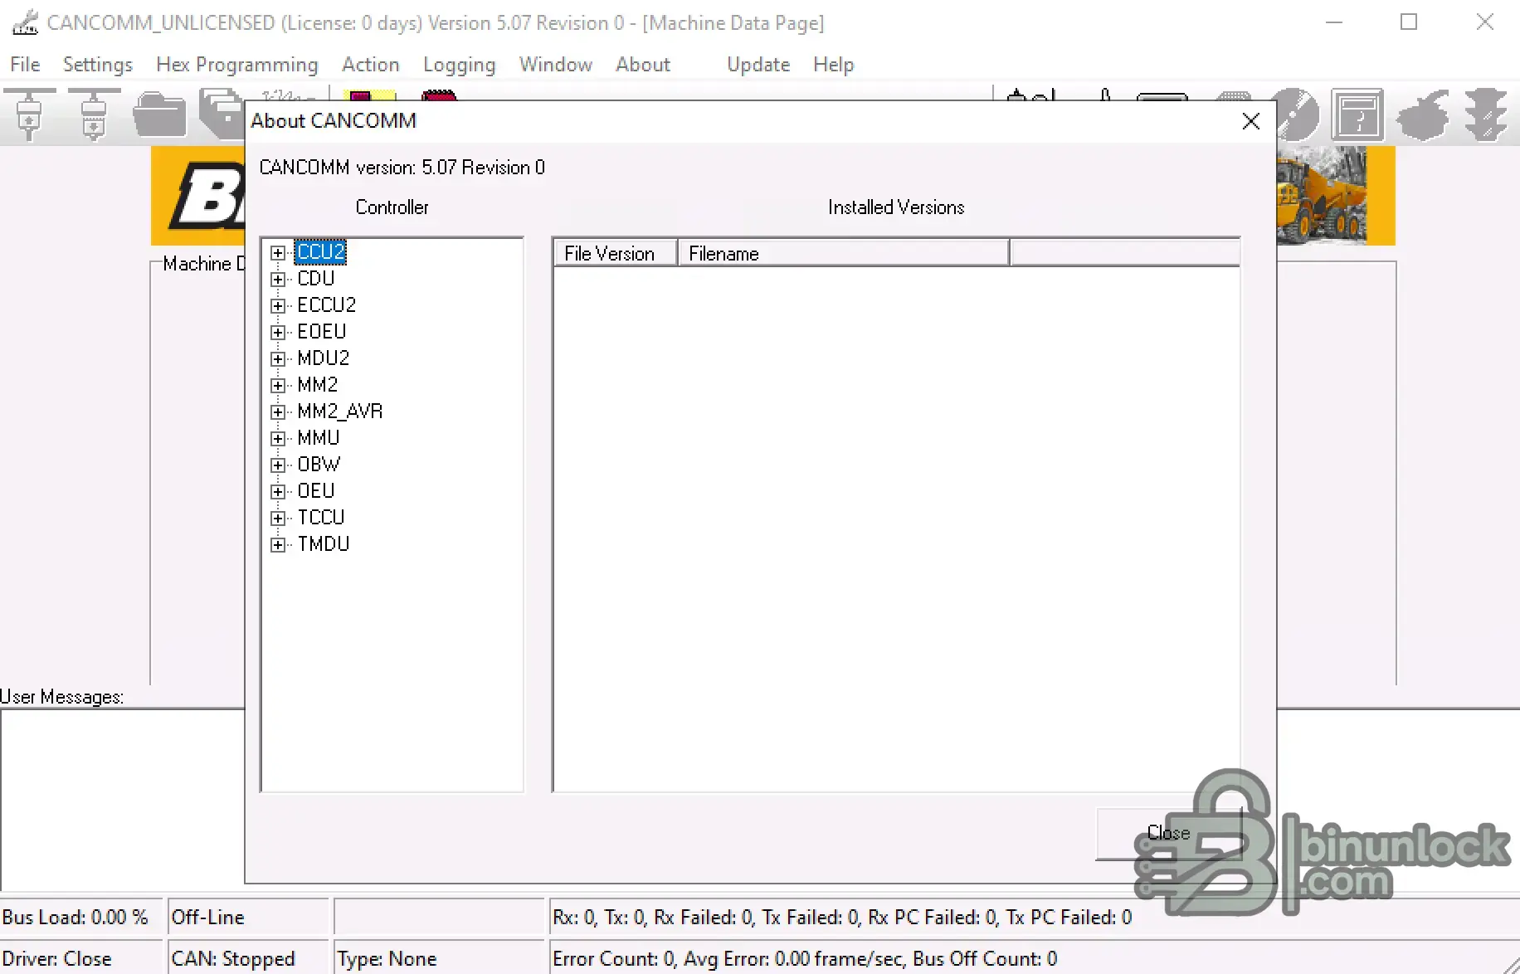Open the Logging menu

point(459,65)
